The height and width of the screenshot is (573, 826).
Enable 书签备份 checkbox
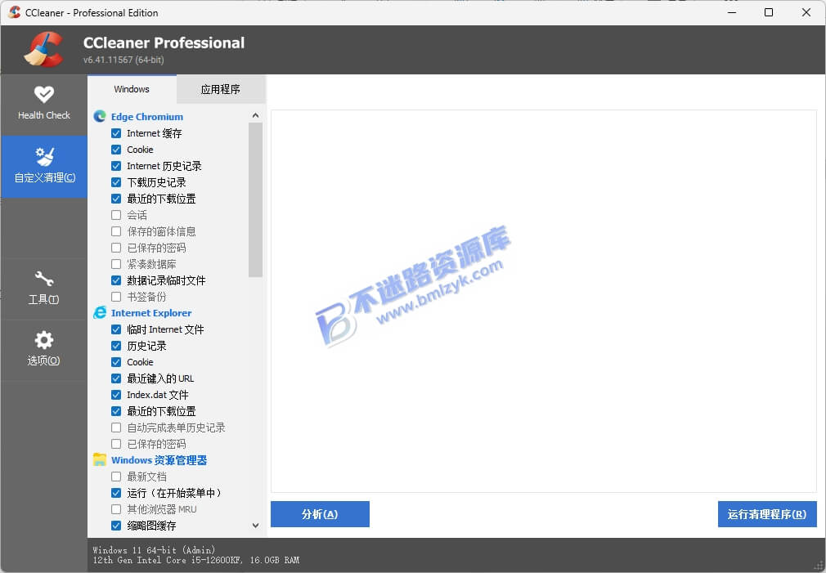116,297
